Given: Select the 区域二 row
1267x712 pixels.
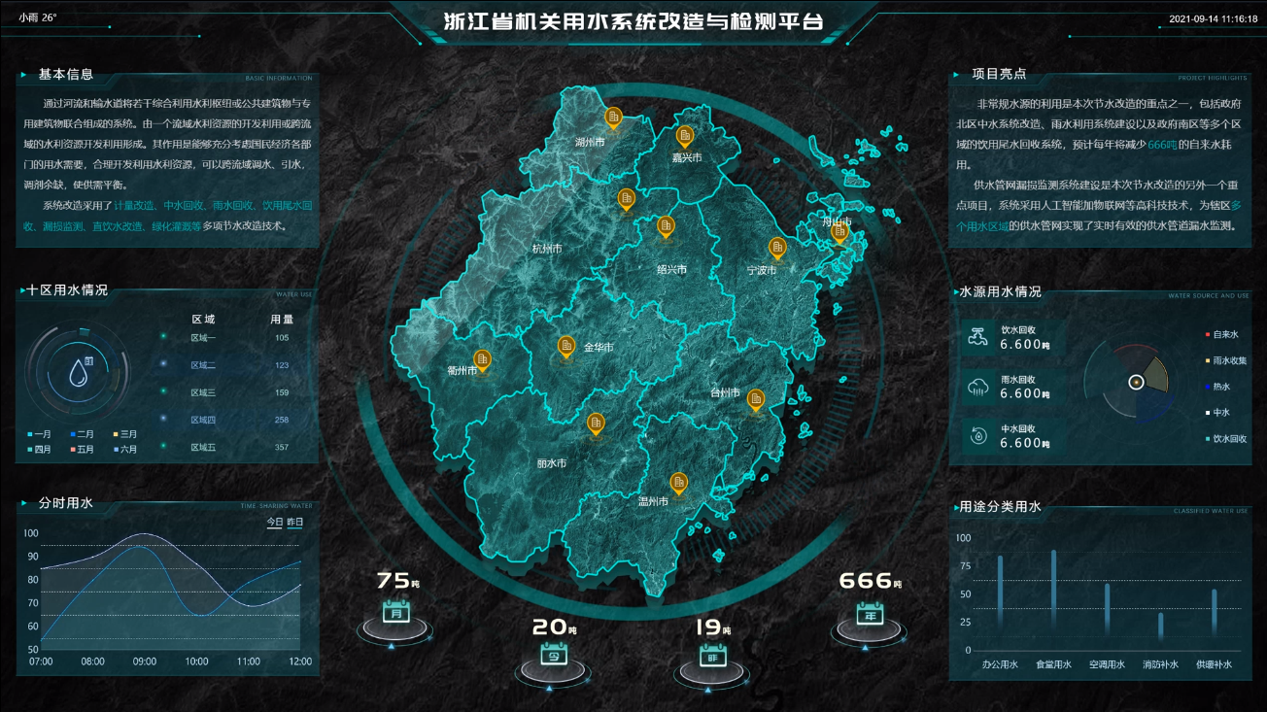Looking at the screenshot, I should pyautogui.click(x=233, y=365).
